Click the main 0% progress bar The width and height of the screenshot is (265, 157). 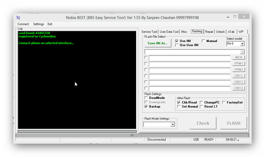(132, 135)
